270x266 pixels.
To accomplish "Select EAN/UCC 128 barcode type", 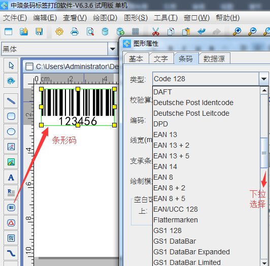I will click(x=207, y=210).
